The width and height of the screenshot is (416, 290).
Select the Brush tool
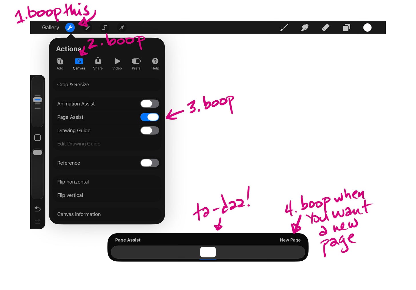click(x=284, y=28)
